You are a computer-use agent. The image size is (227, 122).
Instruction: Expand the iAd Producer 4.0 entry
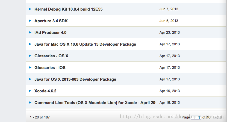(x=30, y=32)
